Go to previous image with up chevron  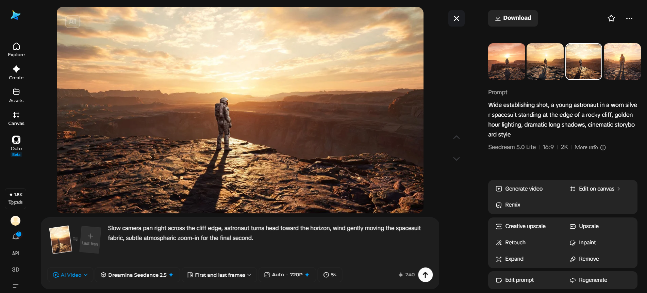[457, 137]
